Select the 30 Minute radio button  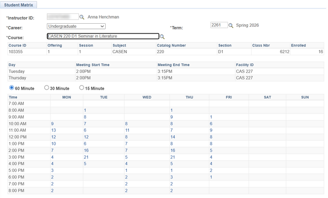tap(46, 88)
